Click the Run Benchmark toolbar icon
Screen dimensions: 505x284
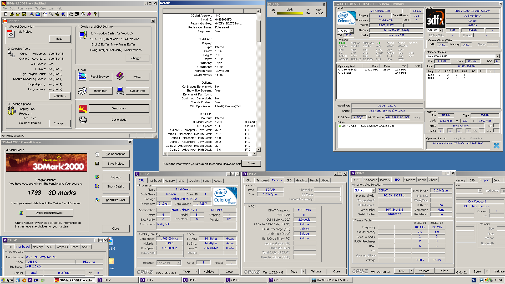coord(77,14)
